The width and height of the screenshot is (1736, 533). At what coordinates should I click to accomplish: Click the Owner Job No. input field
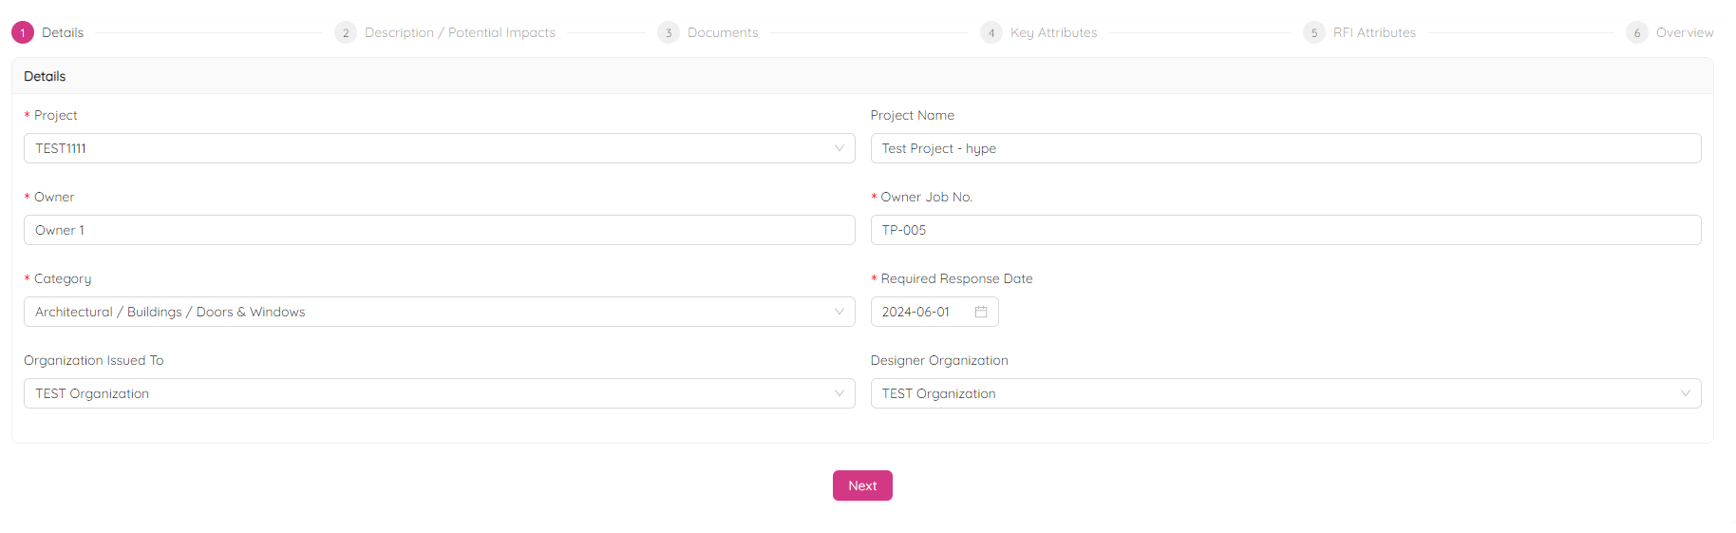coord(1285,230)
